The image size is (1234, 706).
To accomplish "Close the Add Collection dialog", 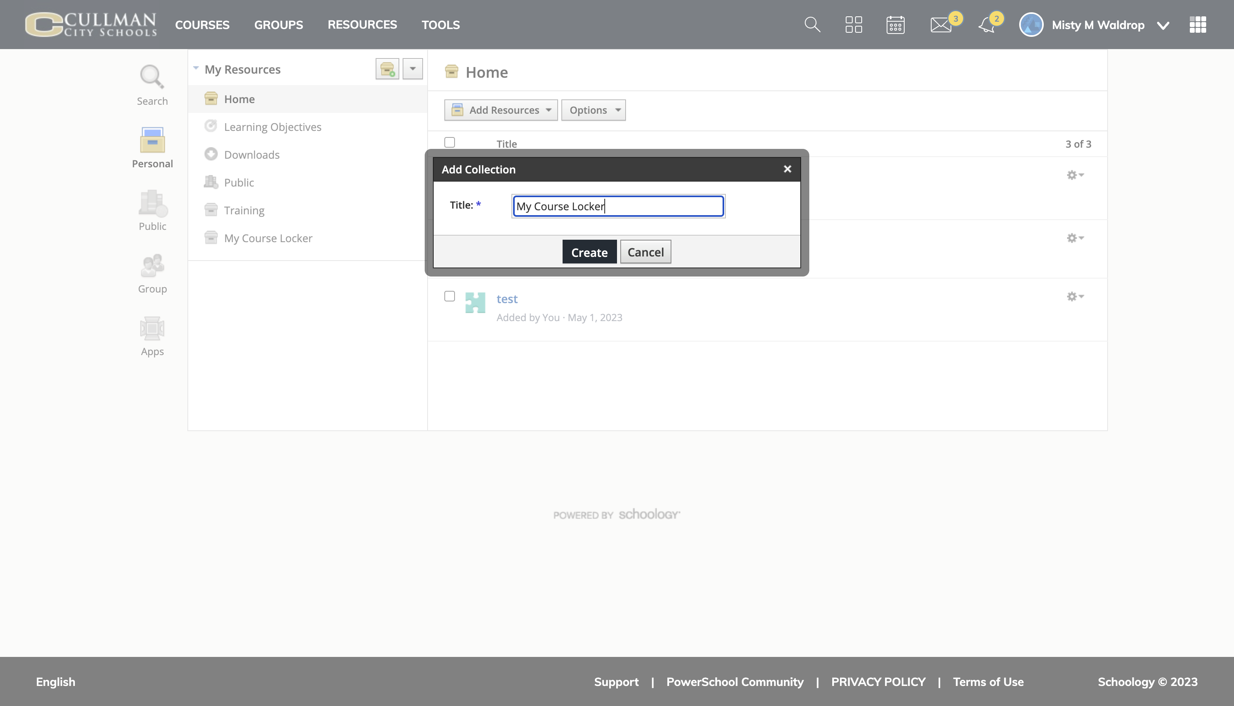I will pyautogui.click(x=787, y=169).
